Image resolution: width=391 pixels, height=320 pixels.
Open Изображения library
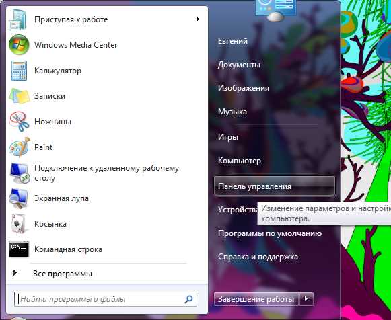(x=244, y=88)
